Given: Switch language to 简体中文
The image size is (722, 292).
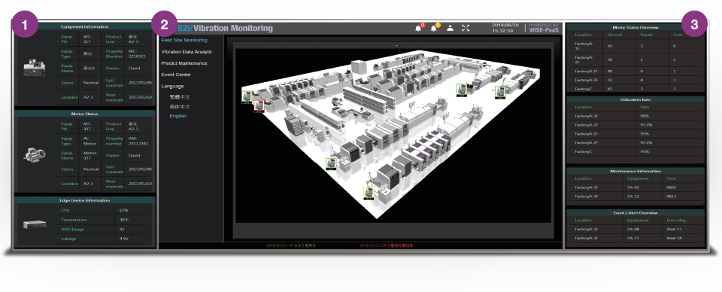Looking at the screenshot, I should pyautogui.click(x=180, y=107).
